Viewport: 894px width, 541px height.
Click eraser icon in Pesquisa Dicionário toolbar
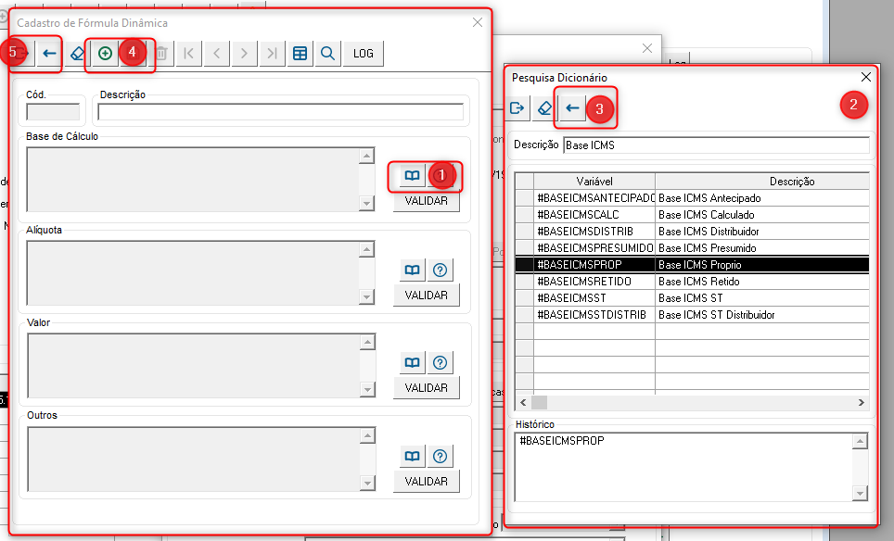[544, 108]
